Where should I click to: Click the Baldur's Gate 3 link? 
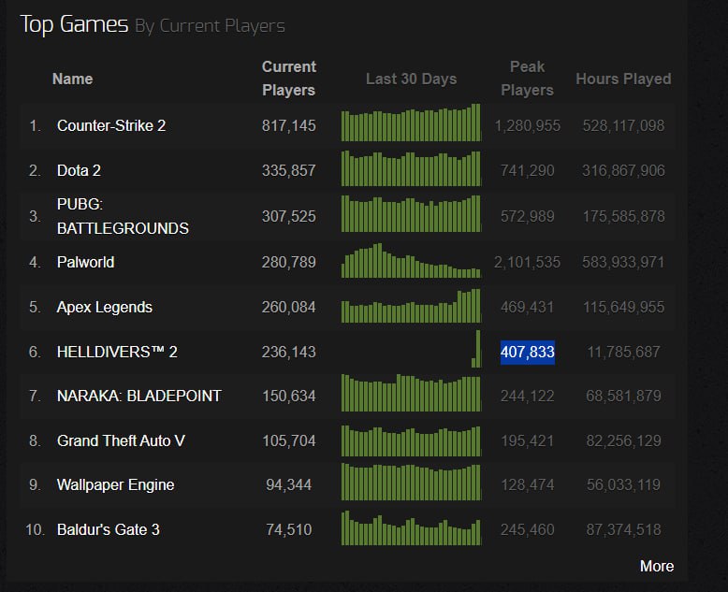108,529
